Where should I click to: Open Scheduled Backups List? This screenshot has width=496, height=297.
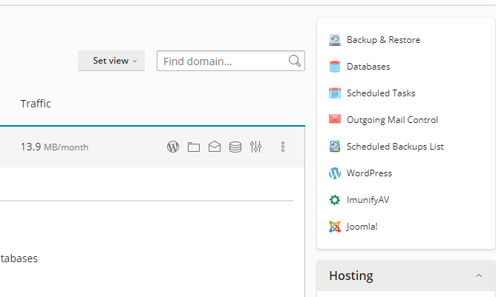pos(394,147)
